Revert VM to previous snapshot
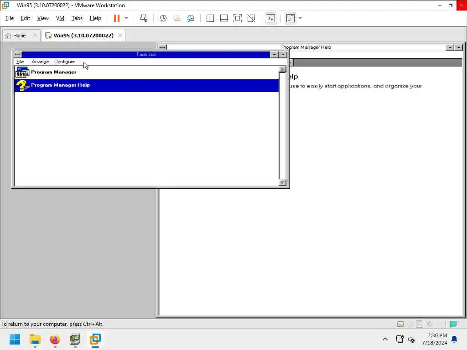This screenshot has width=467, height=350. point(177,18)
